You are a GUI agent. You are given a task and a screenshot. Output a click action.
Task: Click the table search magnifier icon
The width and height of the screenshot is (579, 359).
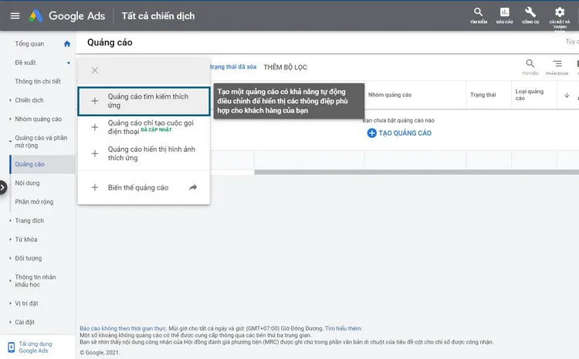click(530, 65)
